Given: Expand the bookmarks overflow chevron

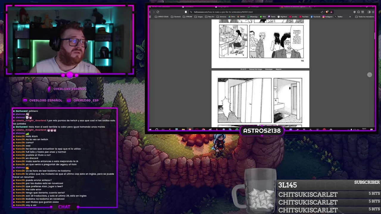Looking at the screenshot, I should pyautogui.click(x=350, y=17).
